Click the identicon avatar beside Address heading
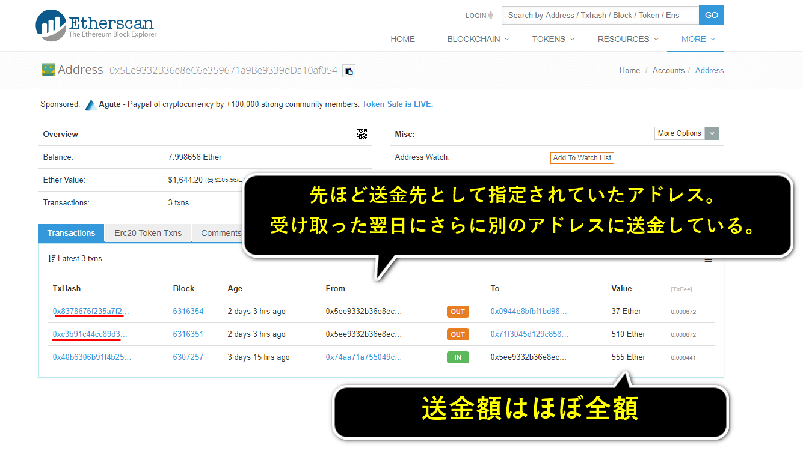The width and height of the screenshot is (803, 454). click(48, 69)
